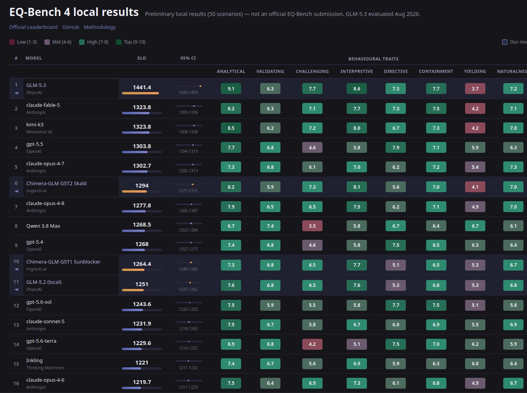Sort by the CHALLENGING column header
Image resolution: width=527 pixels, height=393 pixels.
pyautogui.click(x=312, y=71)
